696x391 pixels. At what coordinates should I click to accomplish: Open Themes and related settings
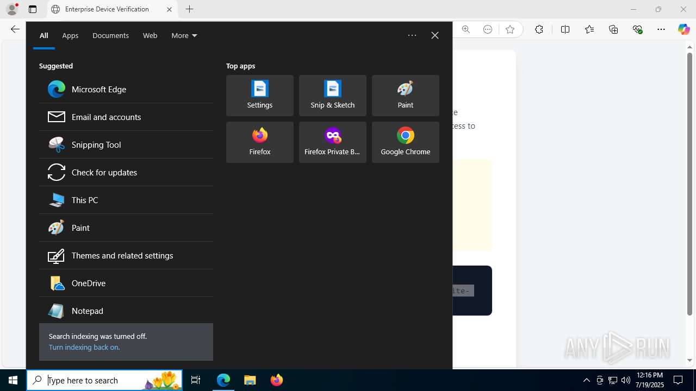click(x=126, y=255)
